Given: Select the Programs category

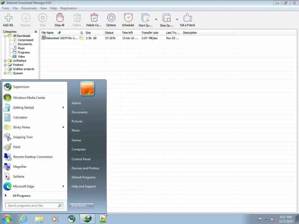Looking at the screenshot, I should (24, 52).
